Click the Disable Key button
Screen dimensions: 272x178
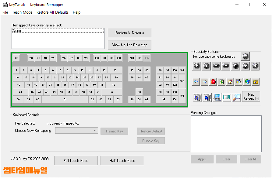coord(151,141)
